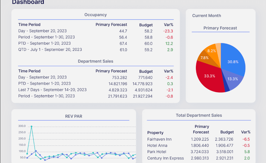
Task: Click the REV PAR chart title
Action: (74, 116)
